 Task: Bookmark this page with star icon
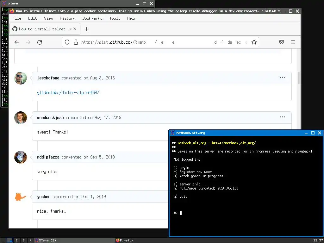click(x=254, y=42)
